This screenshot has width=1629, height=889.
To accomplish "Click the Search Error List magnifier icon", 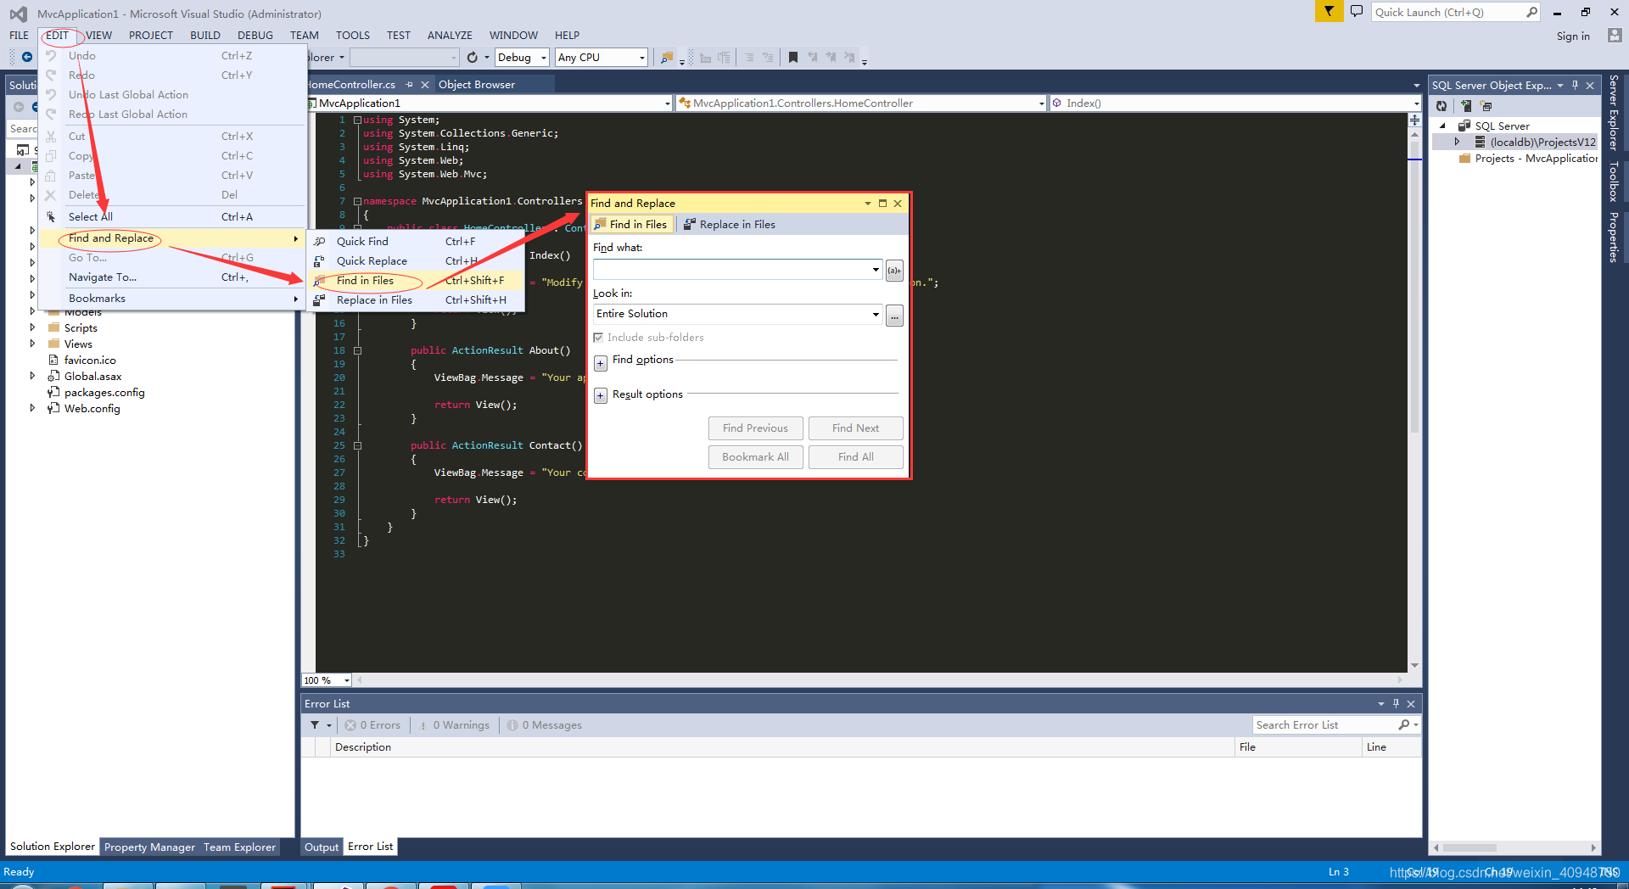I will [x=1403, y=724].
